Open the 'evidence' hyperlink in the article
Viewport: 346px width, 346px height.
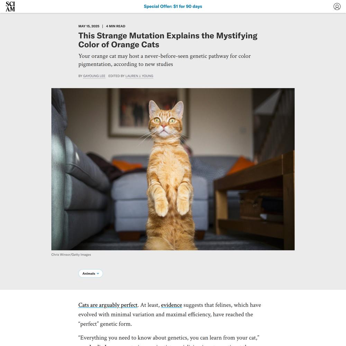point(172,305)
